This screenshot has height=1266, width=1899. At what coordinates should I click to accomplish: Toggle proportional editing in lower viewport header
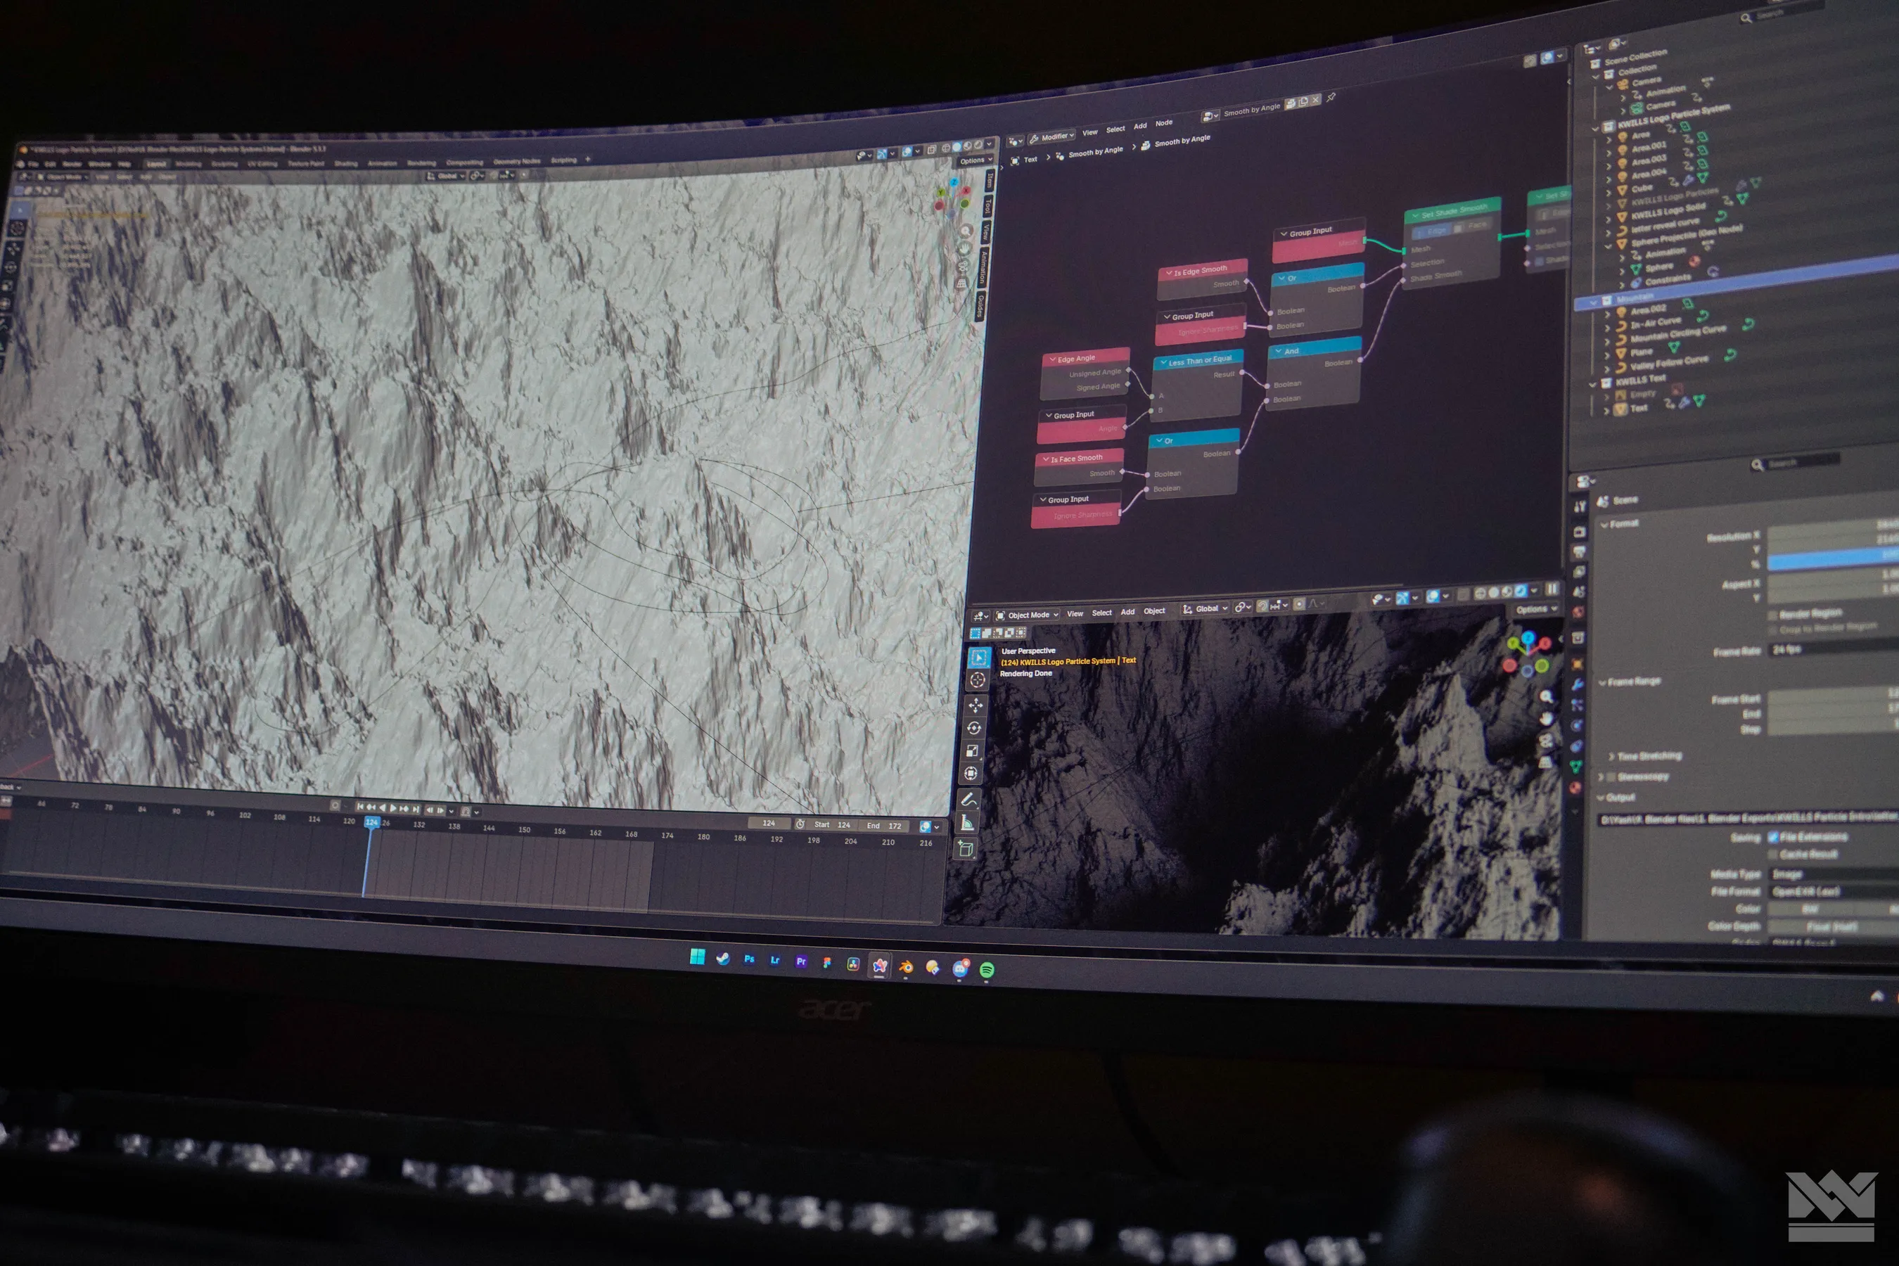pos(1299,604)
